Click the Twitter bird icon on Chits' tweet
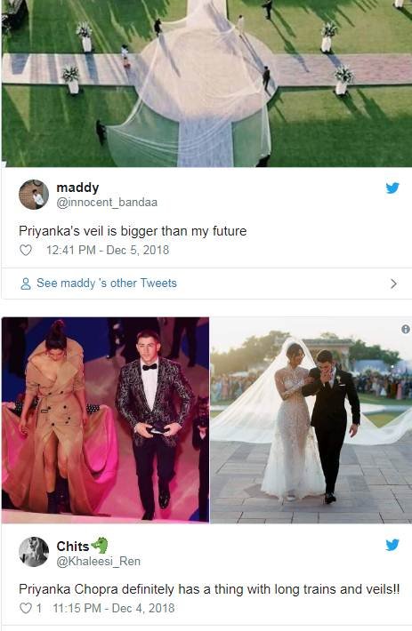The height and width of the screenshot is (631, 412). tap(392, 545)
